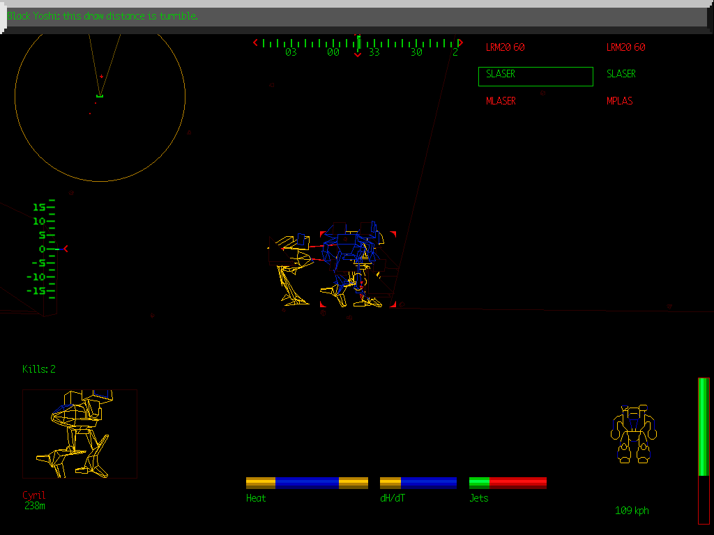Select the MLASER weapon
Image resolution: width=714 pixels, height=535 pixels.
click(x=501, y=100)
